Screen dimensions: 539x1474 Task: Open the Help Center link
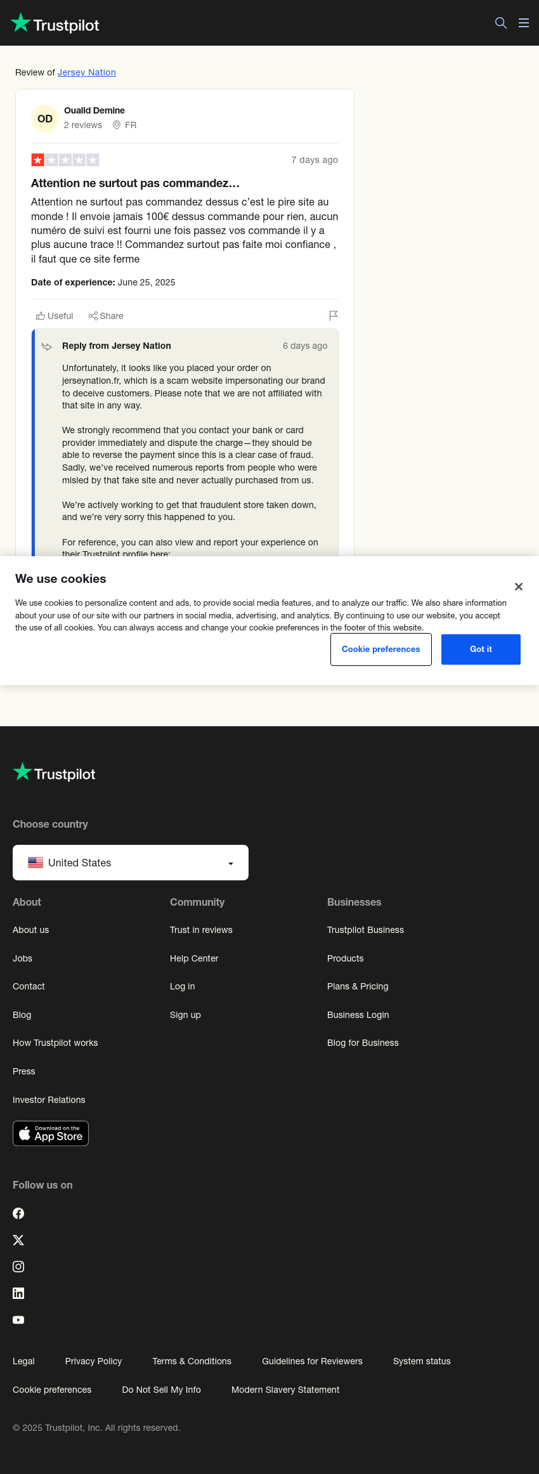coord(194,958)
